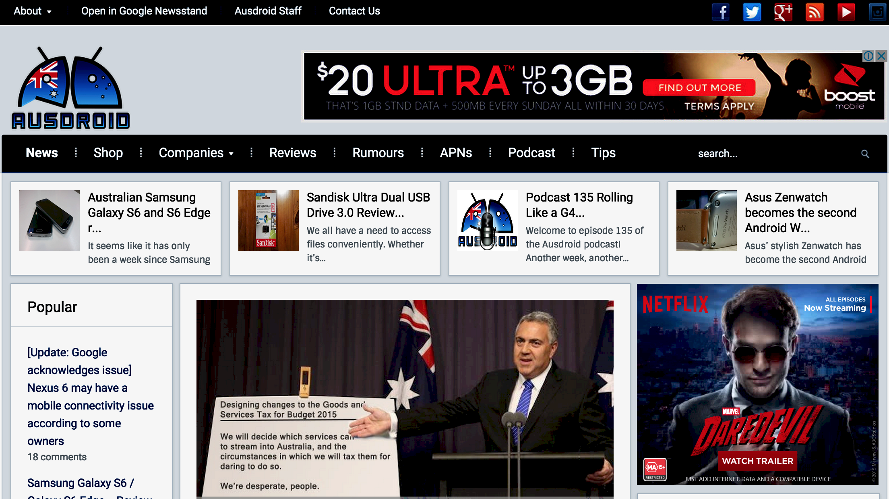Viewport: 889px width, 499px height.
Task: Click the MA15+ rating badge
Action: tap(655, 470)
